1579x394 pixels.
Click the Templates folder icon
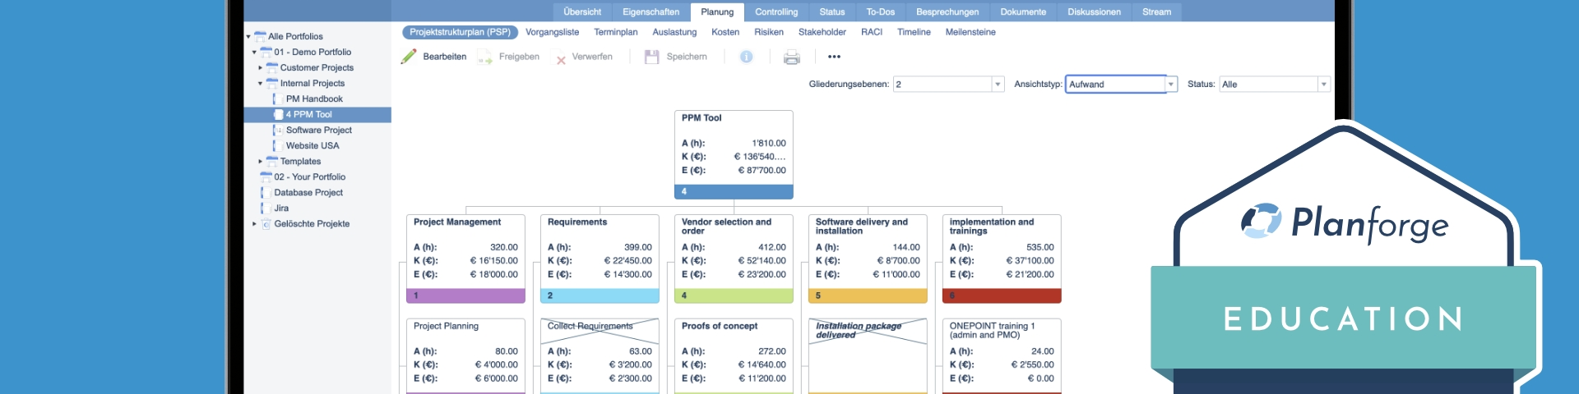pyautogui.click(x=272, y=161)
